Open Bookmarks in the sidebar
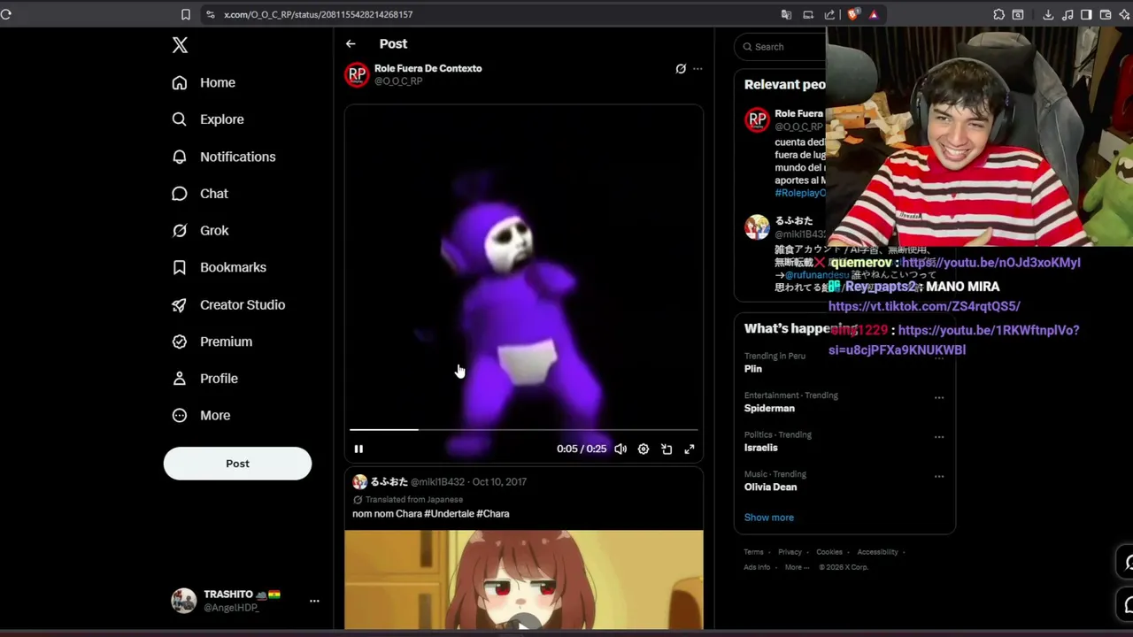Image resolution: width=1133 pixels, height=637 pixels. pos(220,267)
